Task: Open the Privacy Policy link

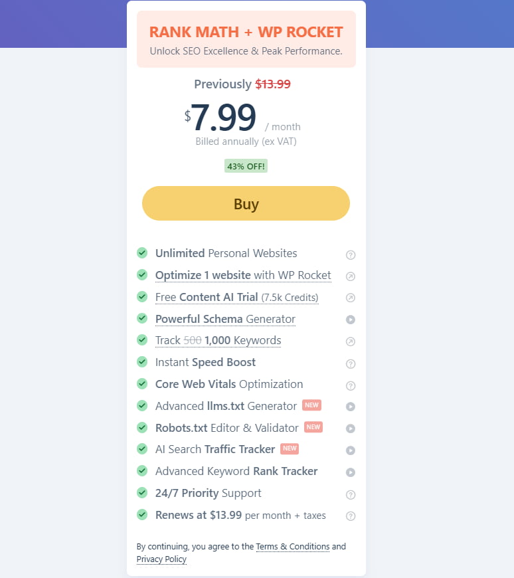Action: [161, 559]
